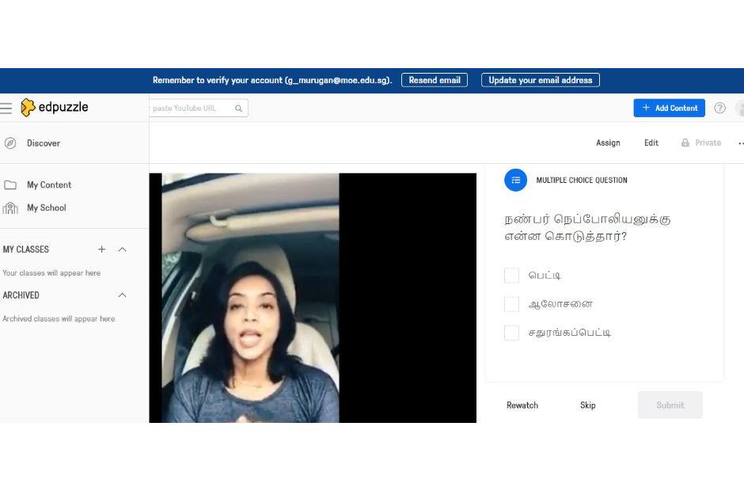744x491 pixels.
Task: Click the Add Content button
Action: click(669, 108)
